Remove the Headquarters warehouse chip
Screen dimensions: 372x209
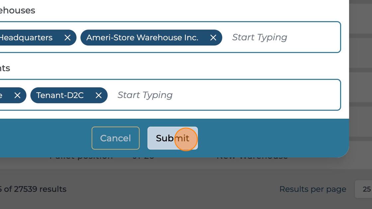[x=67, y=38]
